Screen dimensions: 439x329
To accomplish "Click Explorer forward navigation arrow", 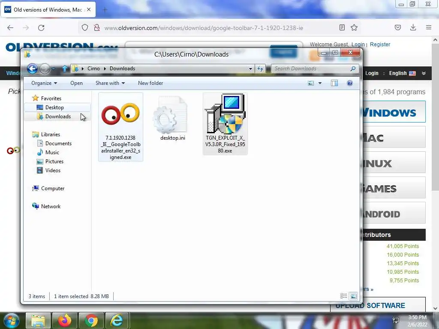I will [45, 69].
